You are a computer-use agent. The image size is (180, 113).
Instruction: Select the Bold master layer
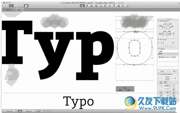pos(168,54)
